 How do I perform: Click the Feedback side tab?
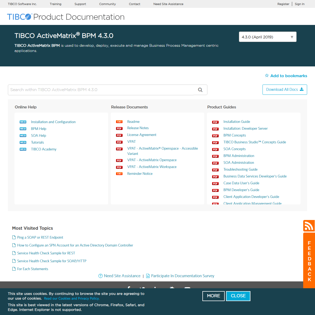[x=309, y=261]
